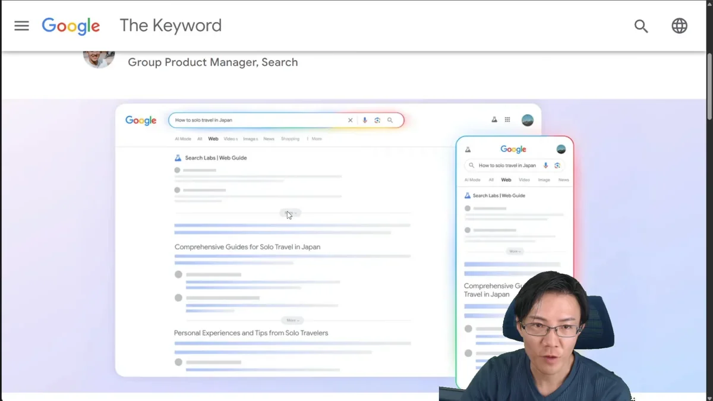The image size is (713, 401).
Task: Select the Image tab in phone mockup
Action: tap(544, 180)
